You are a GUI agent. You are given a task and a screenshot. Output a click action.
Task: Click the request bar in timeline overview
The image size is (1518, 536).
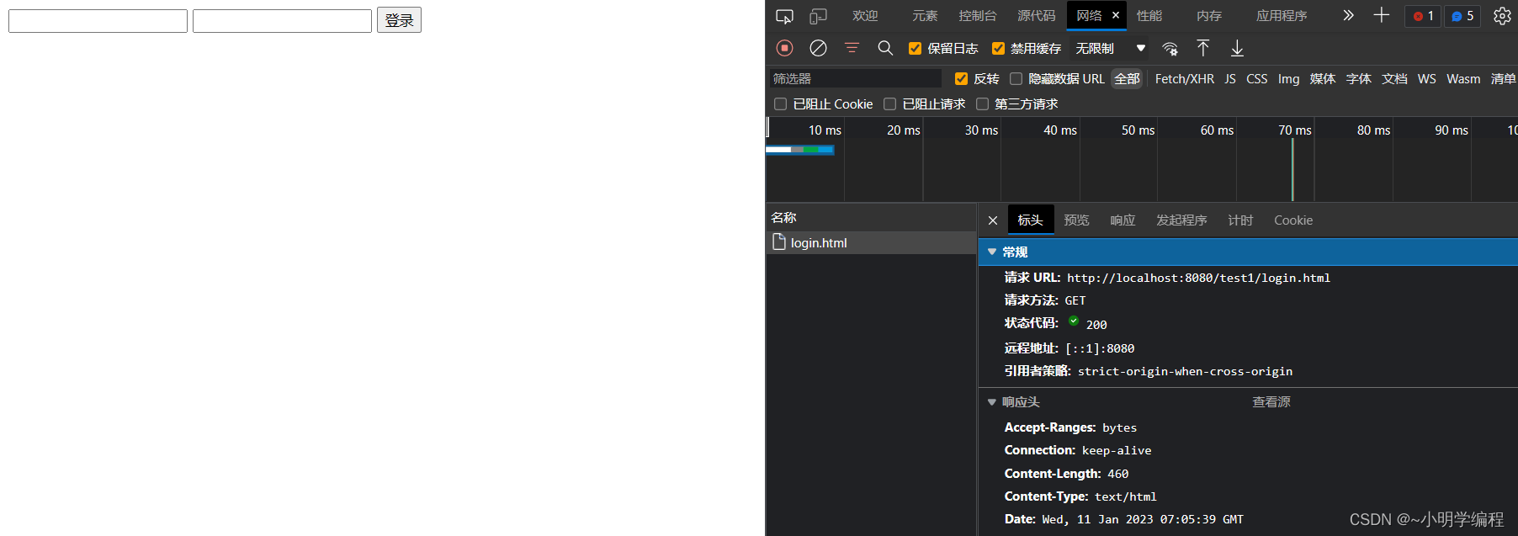[799, 150]
